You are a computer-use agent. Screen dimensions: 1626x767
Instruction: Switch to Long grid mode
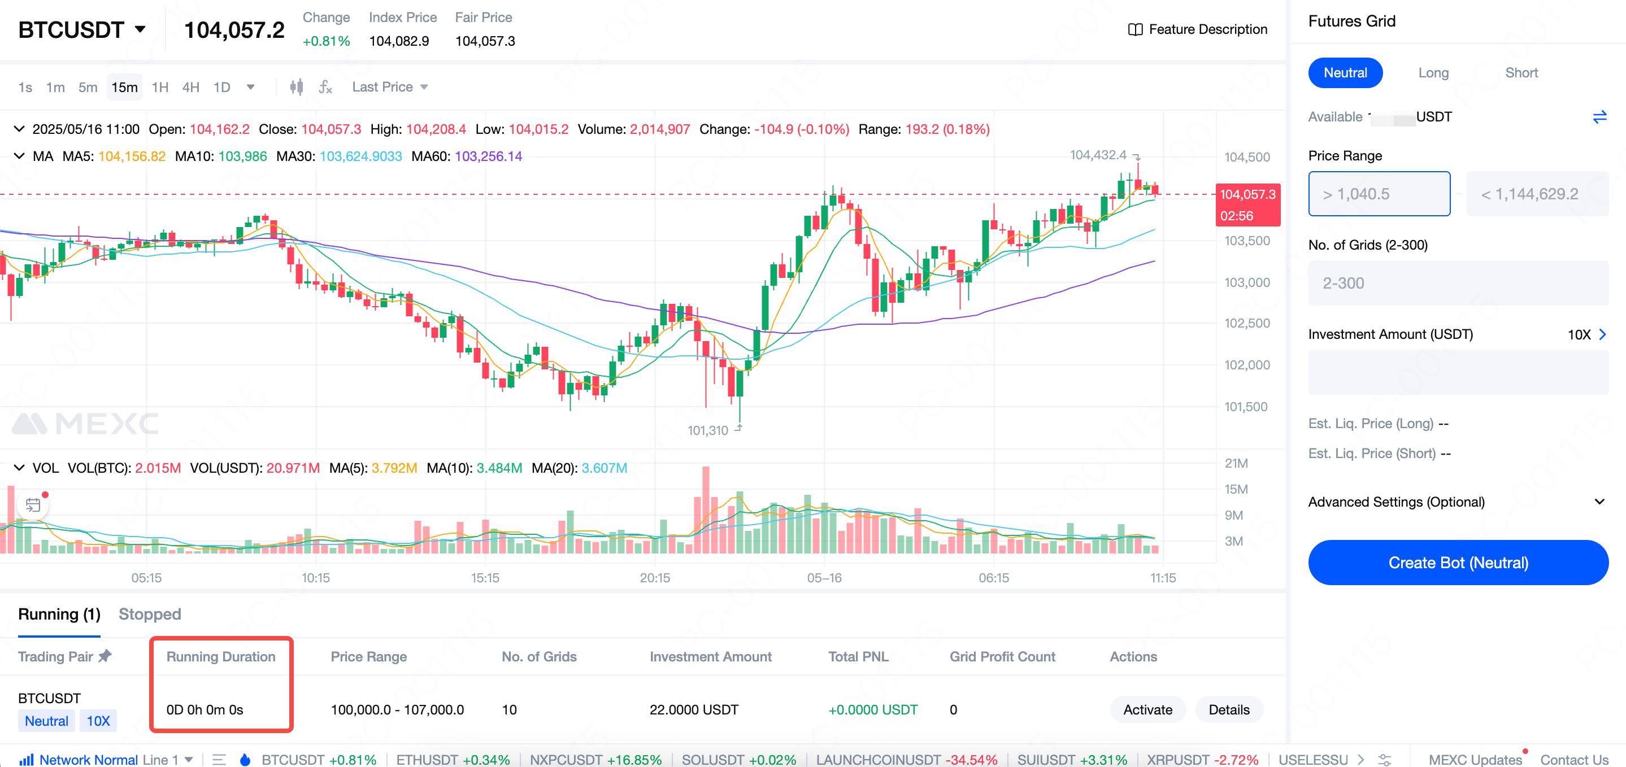coord(1433,73)
